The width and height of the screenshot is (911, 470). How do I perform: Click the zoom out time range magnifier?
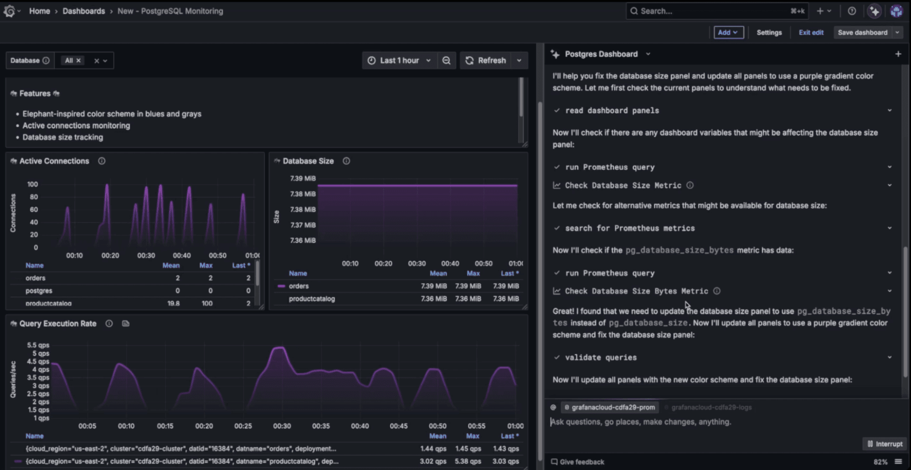click(447, 60)
